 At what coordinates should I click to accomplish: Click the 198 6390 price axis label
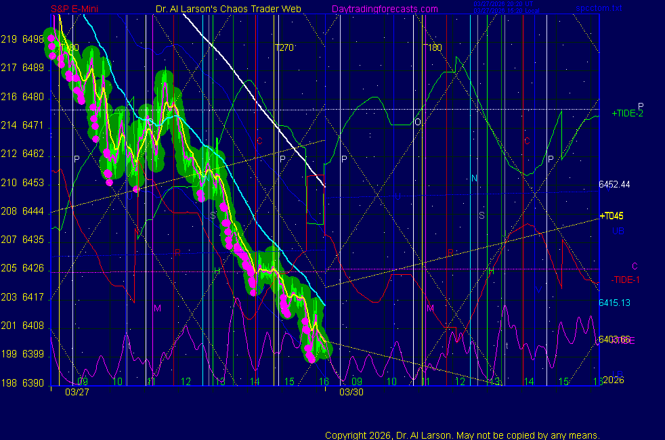click(23, 382)
